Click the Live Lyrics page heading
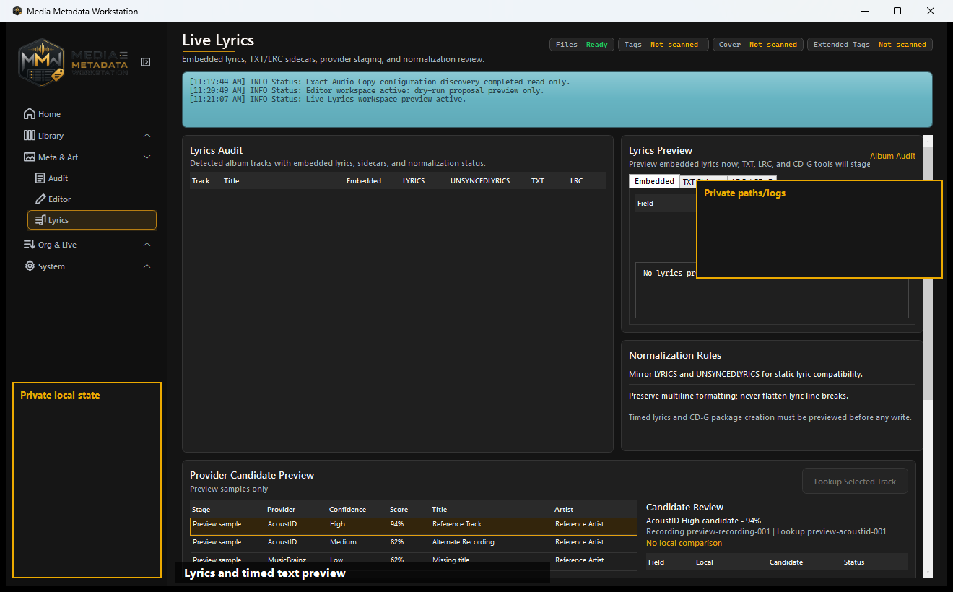953x592 pixels. (x=218, y=40)
